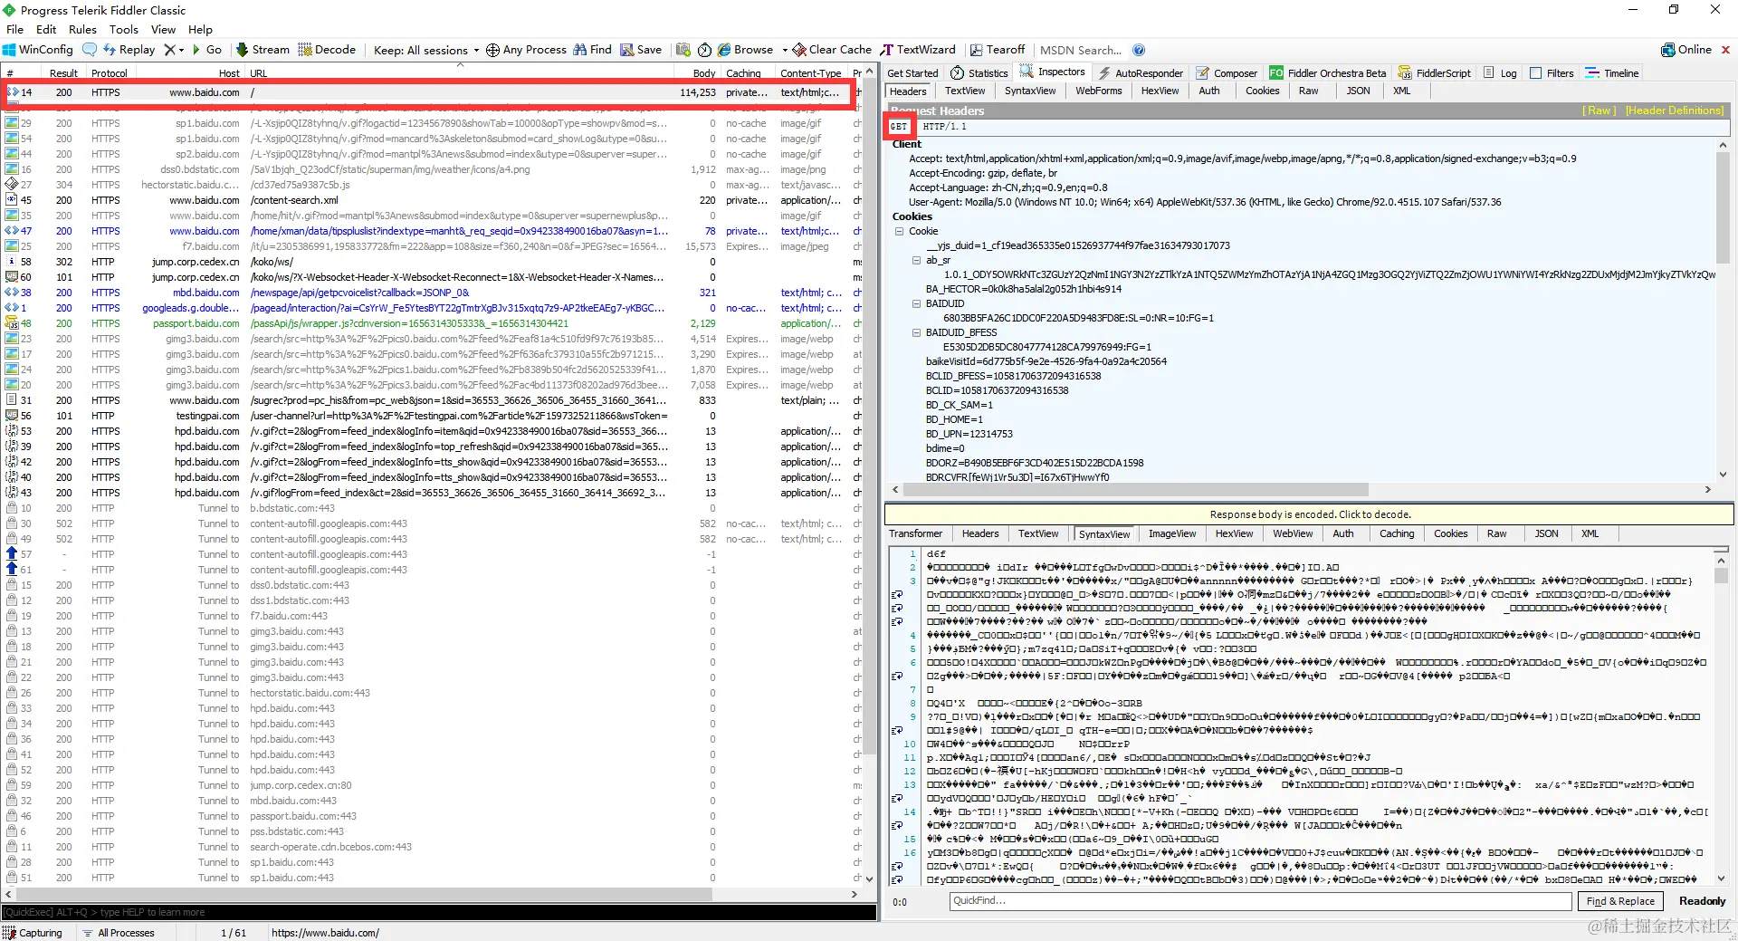
Task: Toggle Stream mode in toolbar
Action: tap(263, 50)
